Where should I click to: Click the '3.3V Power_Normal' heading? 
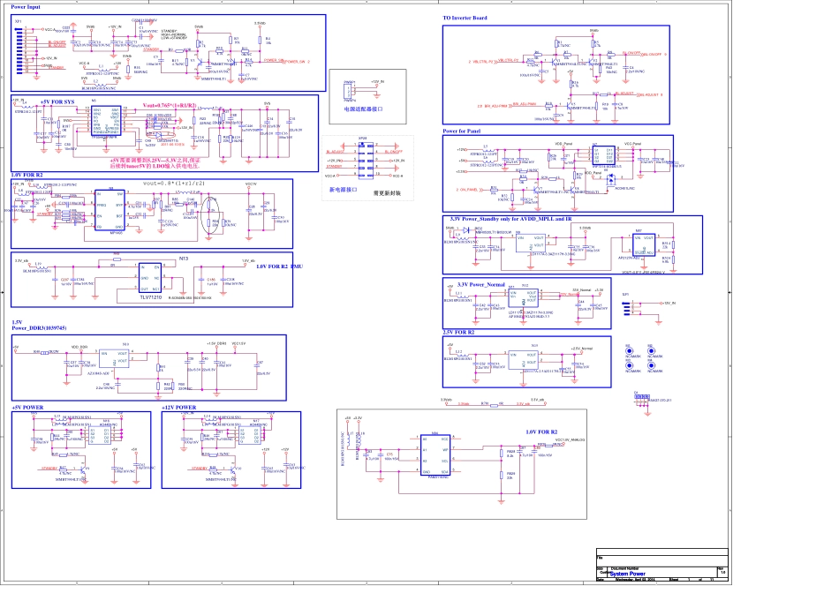click(x=480, y=284)
